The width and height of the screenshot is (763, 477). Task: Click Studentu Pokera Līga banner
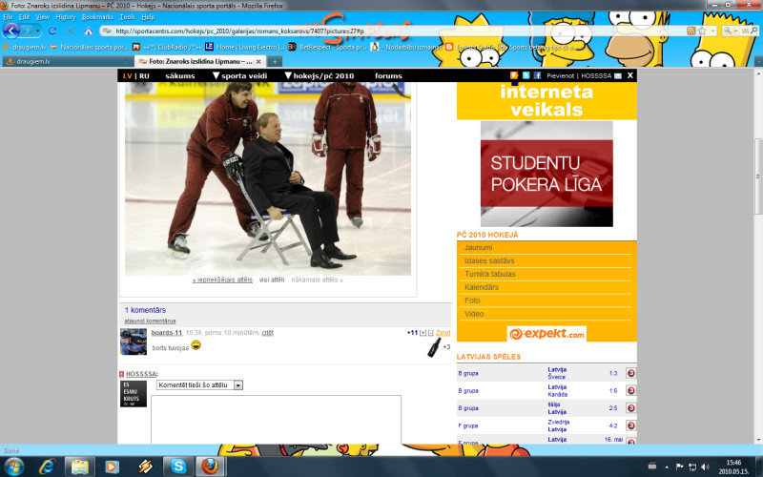pyautogui.click(x=546, y=174)
